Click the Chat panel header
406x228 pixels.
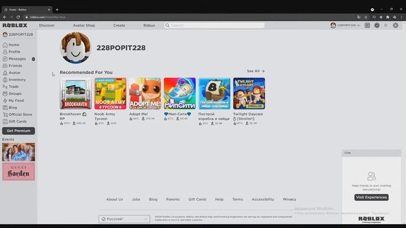click(371, 153)
